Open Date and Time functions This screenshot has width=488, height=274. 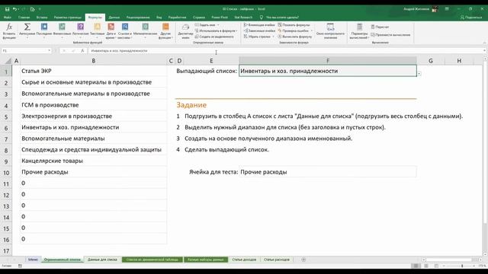(111, 31)
